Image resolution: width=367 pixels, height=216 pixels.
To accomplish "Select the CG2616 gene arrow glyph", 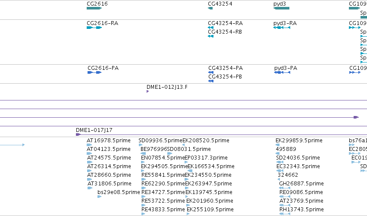I will 94,8.
